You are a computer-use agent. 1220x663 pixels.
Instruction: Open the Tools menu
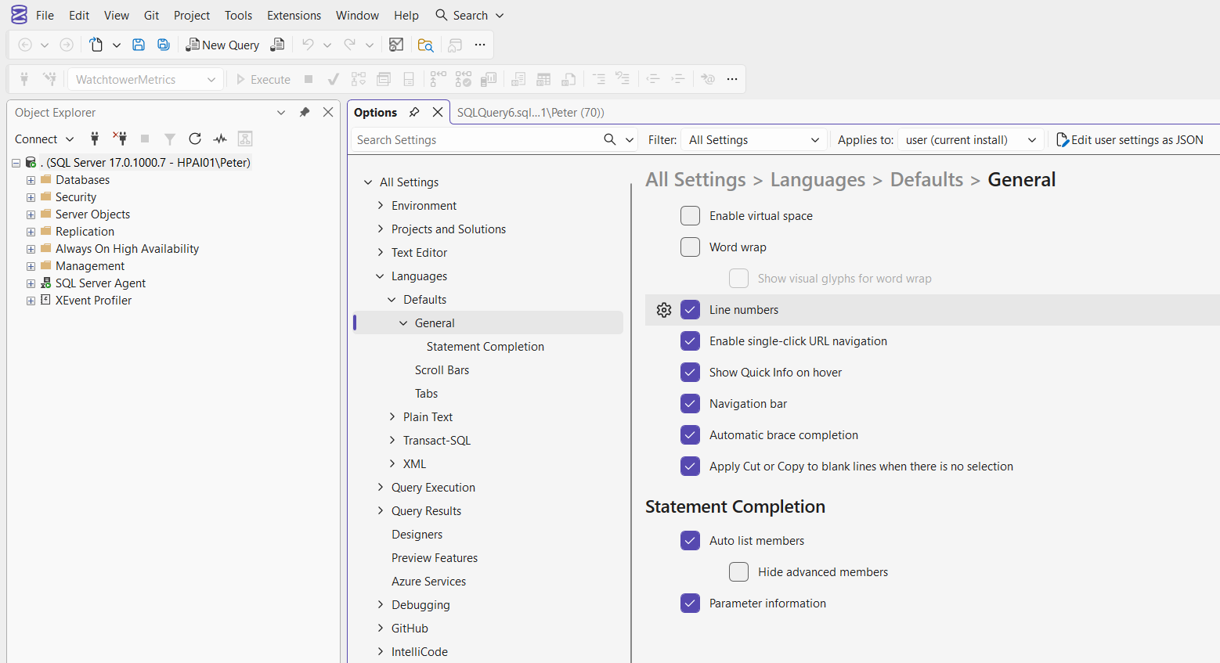(238, 15)
